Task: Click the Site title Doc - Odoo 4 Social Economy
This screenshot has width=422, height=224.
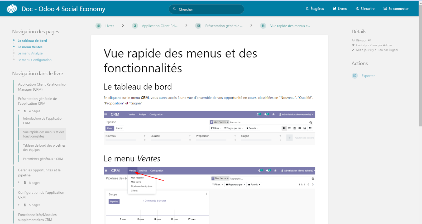Action: (63, 9)
